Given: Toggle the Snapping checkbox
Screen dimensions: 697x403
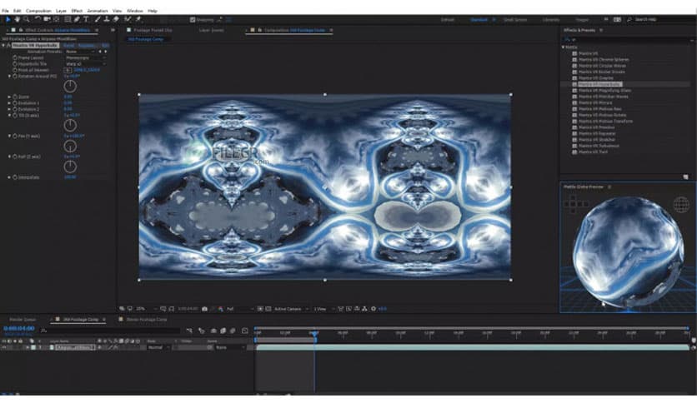Looking at the screenshot, I should [193, 19].
